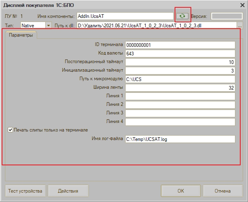
Task: Close the customer display dialog
Action: 239,4
